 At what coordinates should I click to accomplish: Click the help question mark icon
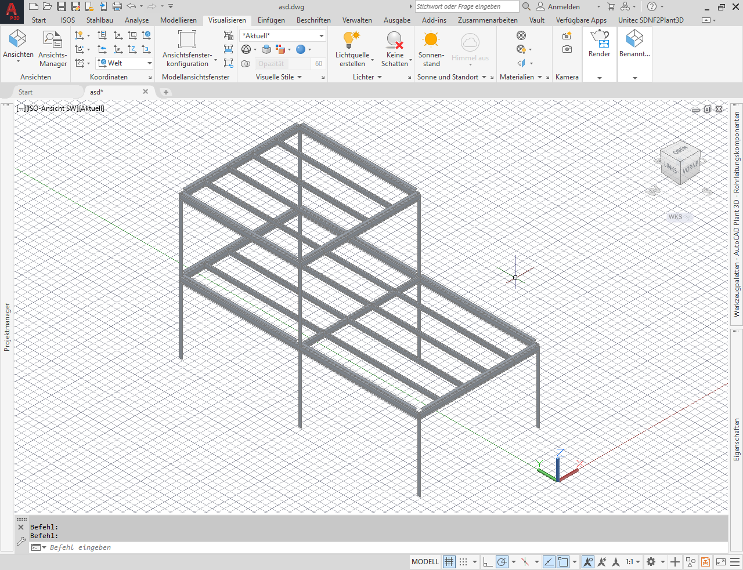(652, 6)
